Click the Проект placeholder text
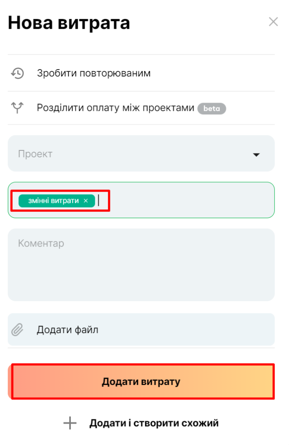 click(35, 154)
